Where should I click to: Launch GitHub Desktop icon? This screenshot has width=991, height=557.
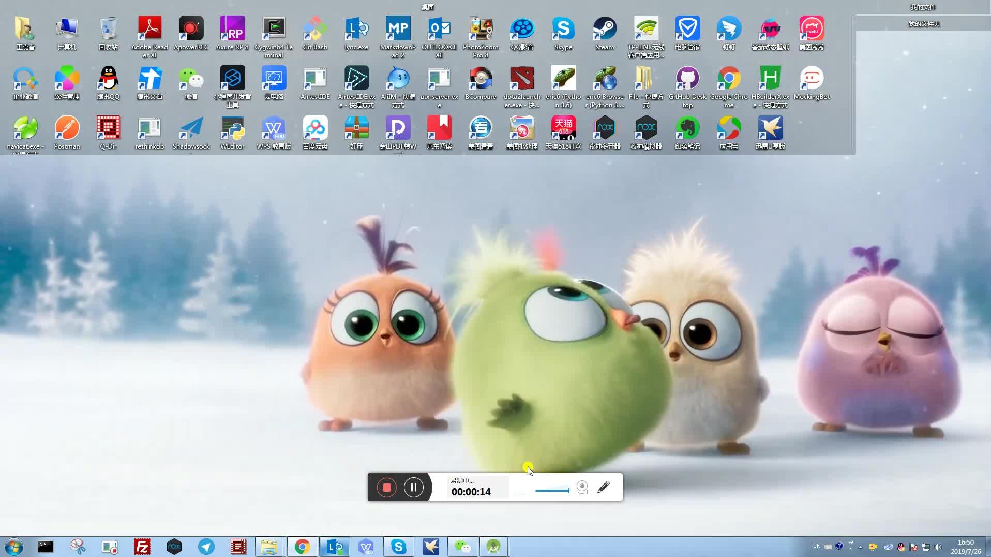click(687, 86)
